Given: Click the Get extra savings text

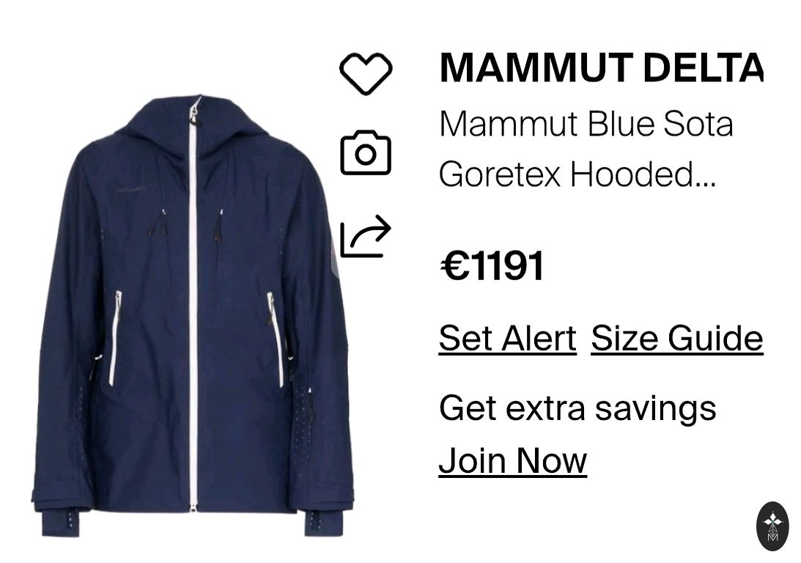Looking at the screenshot, I should click(x=577, y=408).
